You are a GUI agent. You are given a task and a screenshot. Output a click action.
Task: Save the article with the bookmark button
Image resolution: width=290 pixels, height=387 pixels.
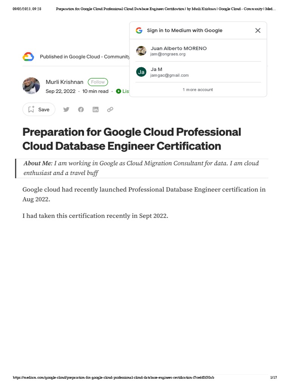click(39, 110)
